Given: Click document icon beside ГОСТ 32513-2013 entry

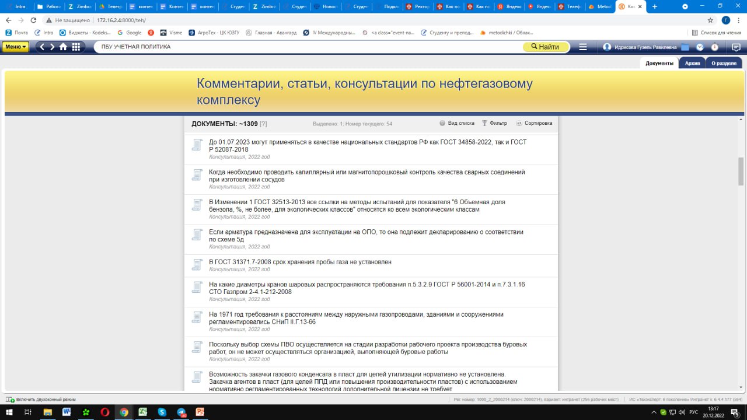Looking at the screenshot, I should pyautogui.click(x=197, y=205).
